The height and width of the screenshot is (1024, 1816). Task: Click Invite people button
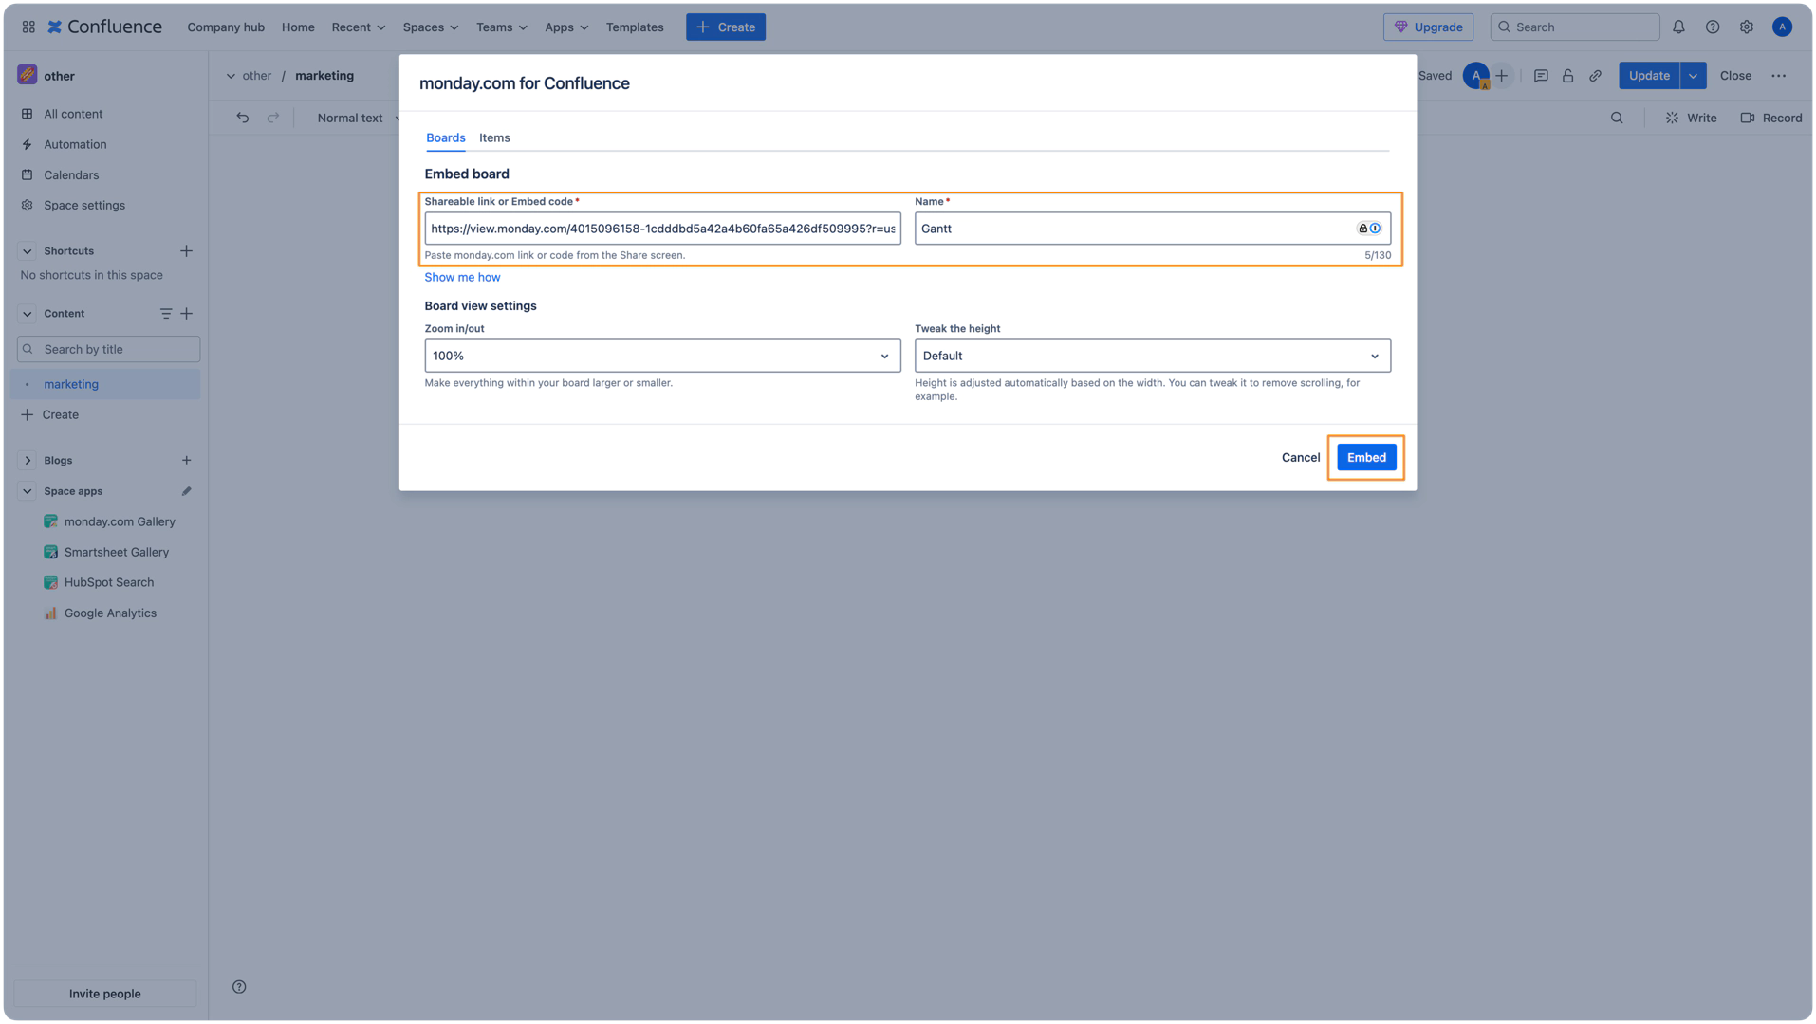click(105, 994)
